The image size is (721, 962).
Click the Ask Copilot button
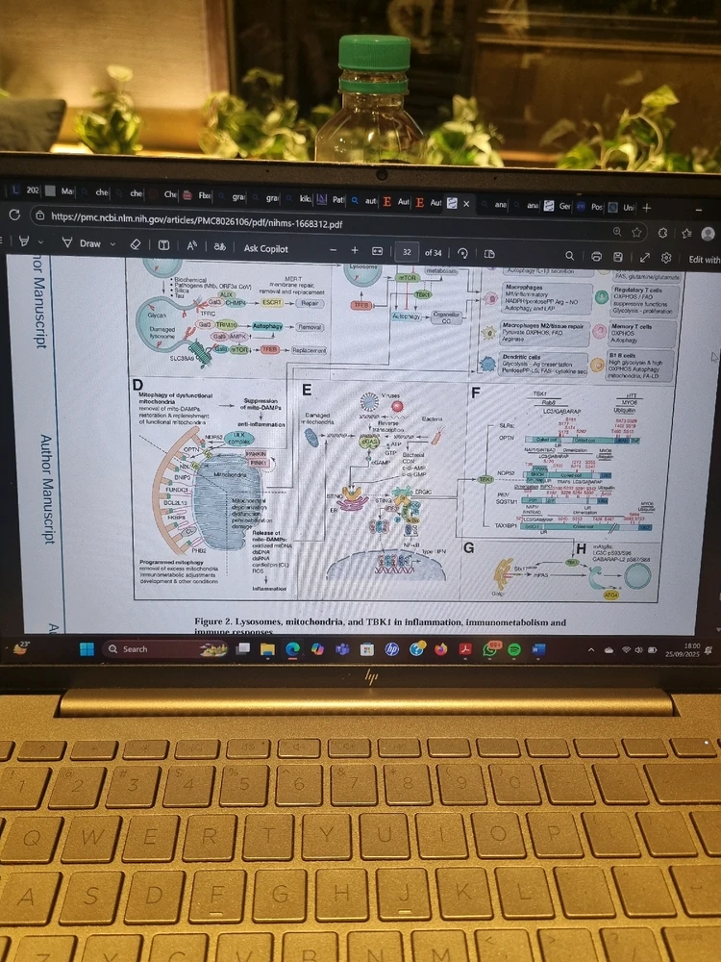[265, 248]
